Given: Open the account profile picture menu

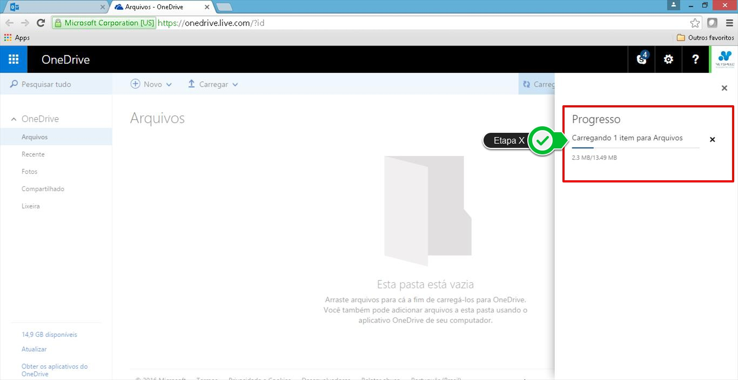Looking at the screenshot, I should 724,59.
